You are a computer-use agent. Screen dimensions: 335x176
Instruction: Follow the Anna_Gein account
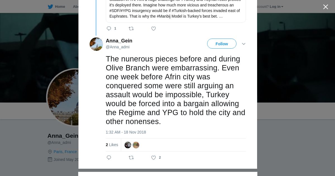222,44
